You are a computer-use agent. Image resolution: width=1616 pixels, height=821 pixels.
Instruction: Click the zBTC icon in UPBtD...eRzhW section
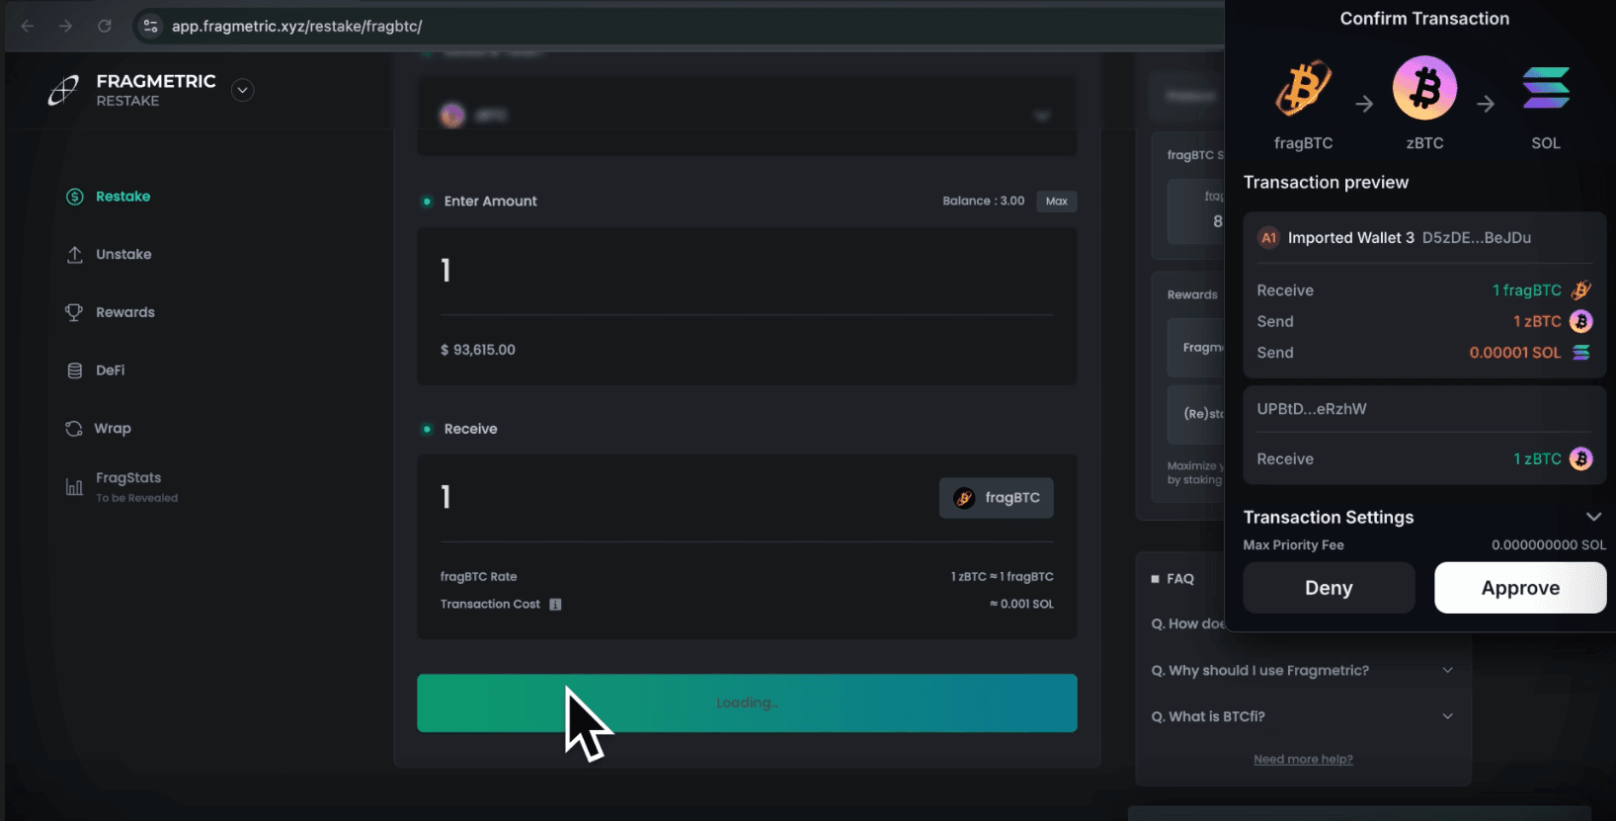1580,458
